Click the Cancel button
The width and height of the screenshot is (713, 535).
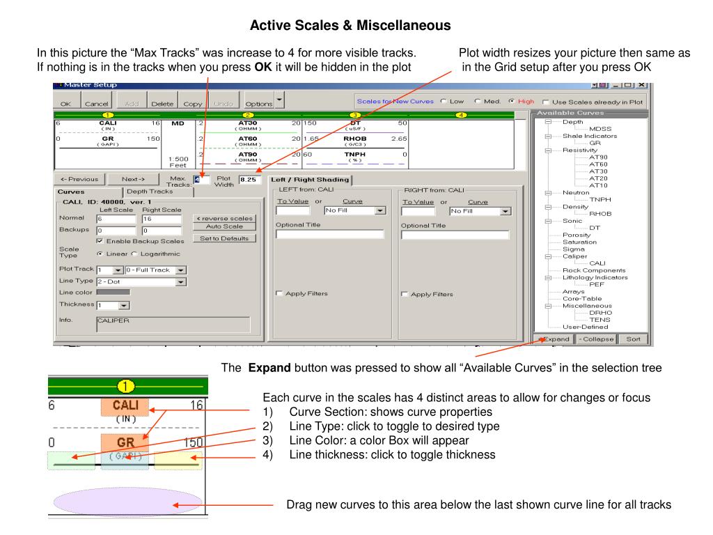96,100
